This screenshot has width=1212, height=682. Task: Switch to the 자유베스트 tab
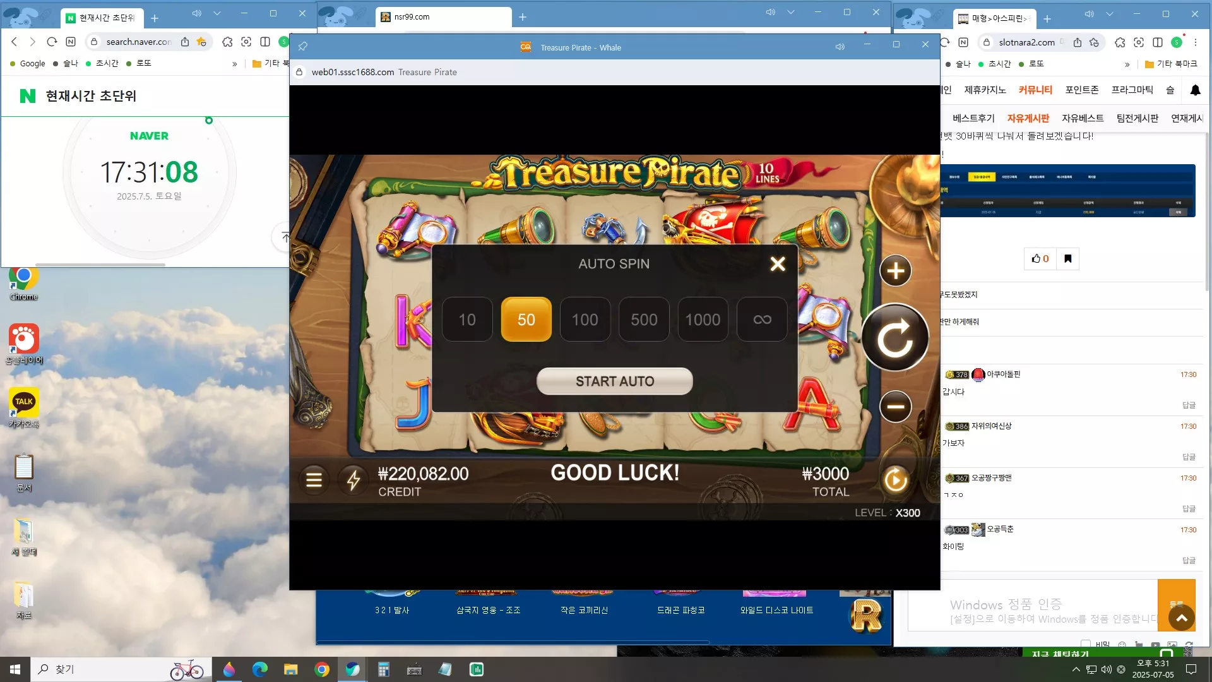[x=1083, y=118]
